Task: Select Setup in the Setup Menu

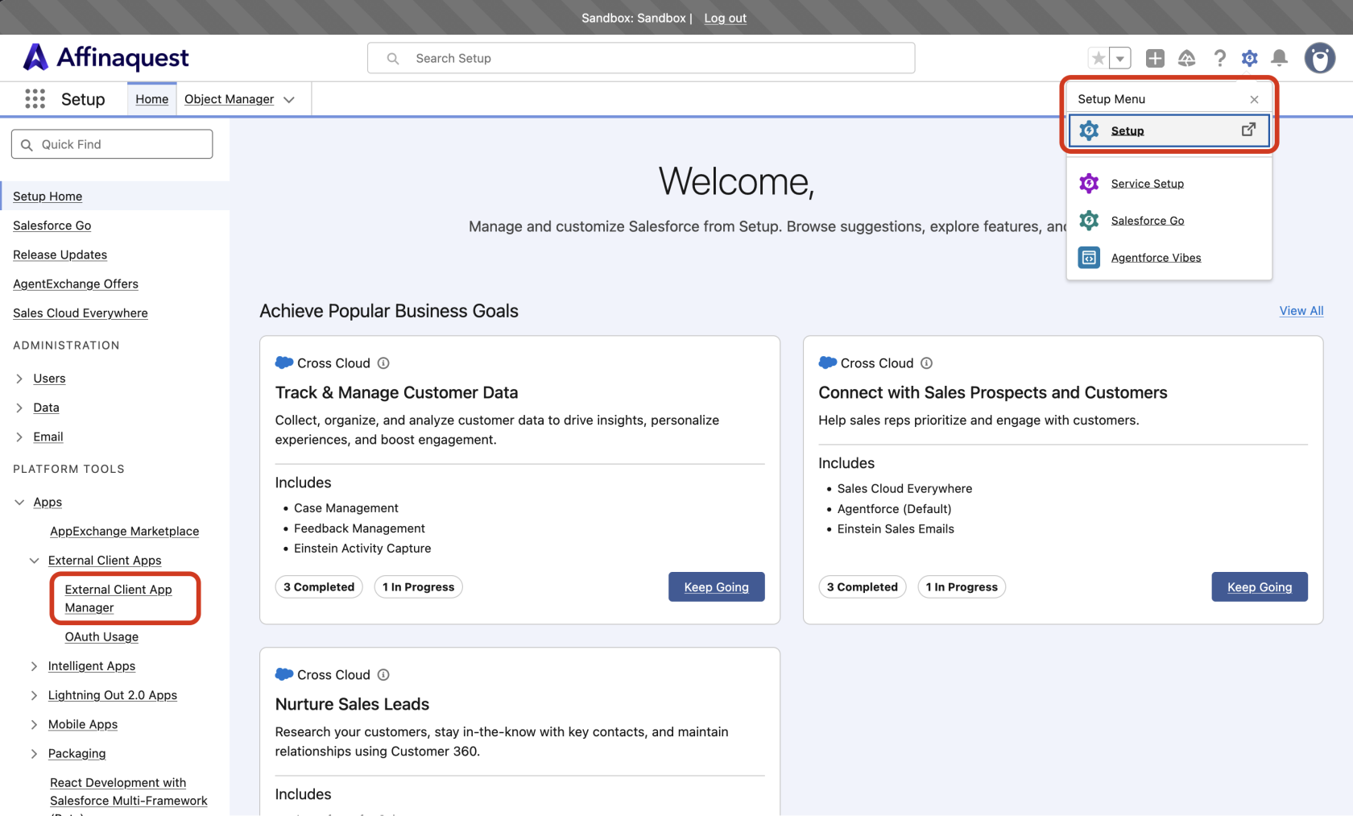Action: tap(1169, 130)
